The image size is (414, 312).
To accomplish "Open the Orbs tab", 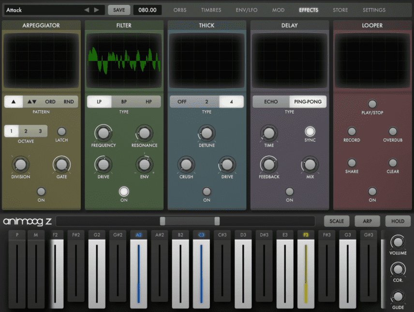I will point(180,10).
